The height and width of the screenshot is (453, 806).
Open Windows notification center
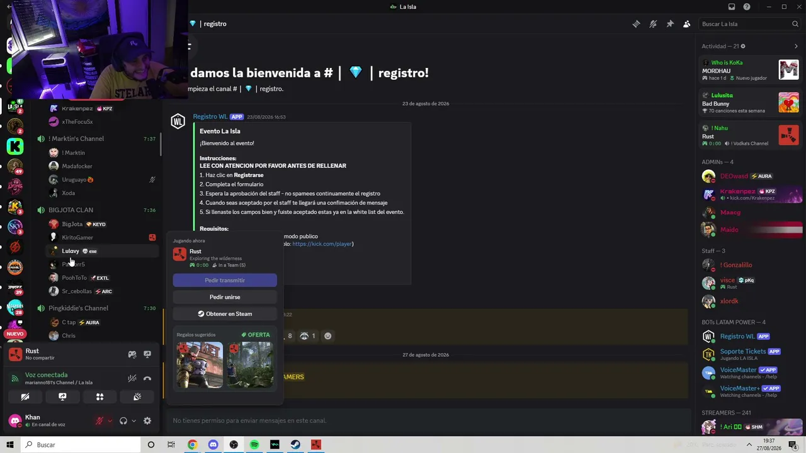pos(793,445)
